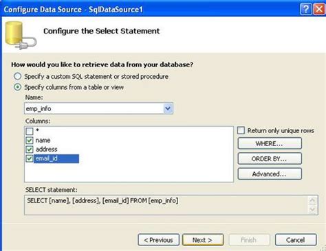This screenshot has width=326, height=251.
Task: Select the name column label
Action: [x=43, y=140]
